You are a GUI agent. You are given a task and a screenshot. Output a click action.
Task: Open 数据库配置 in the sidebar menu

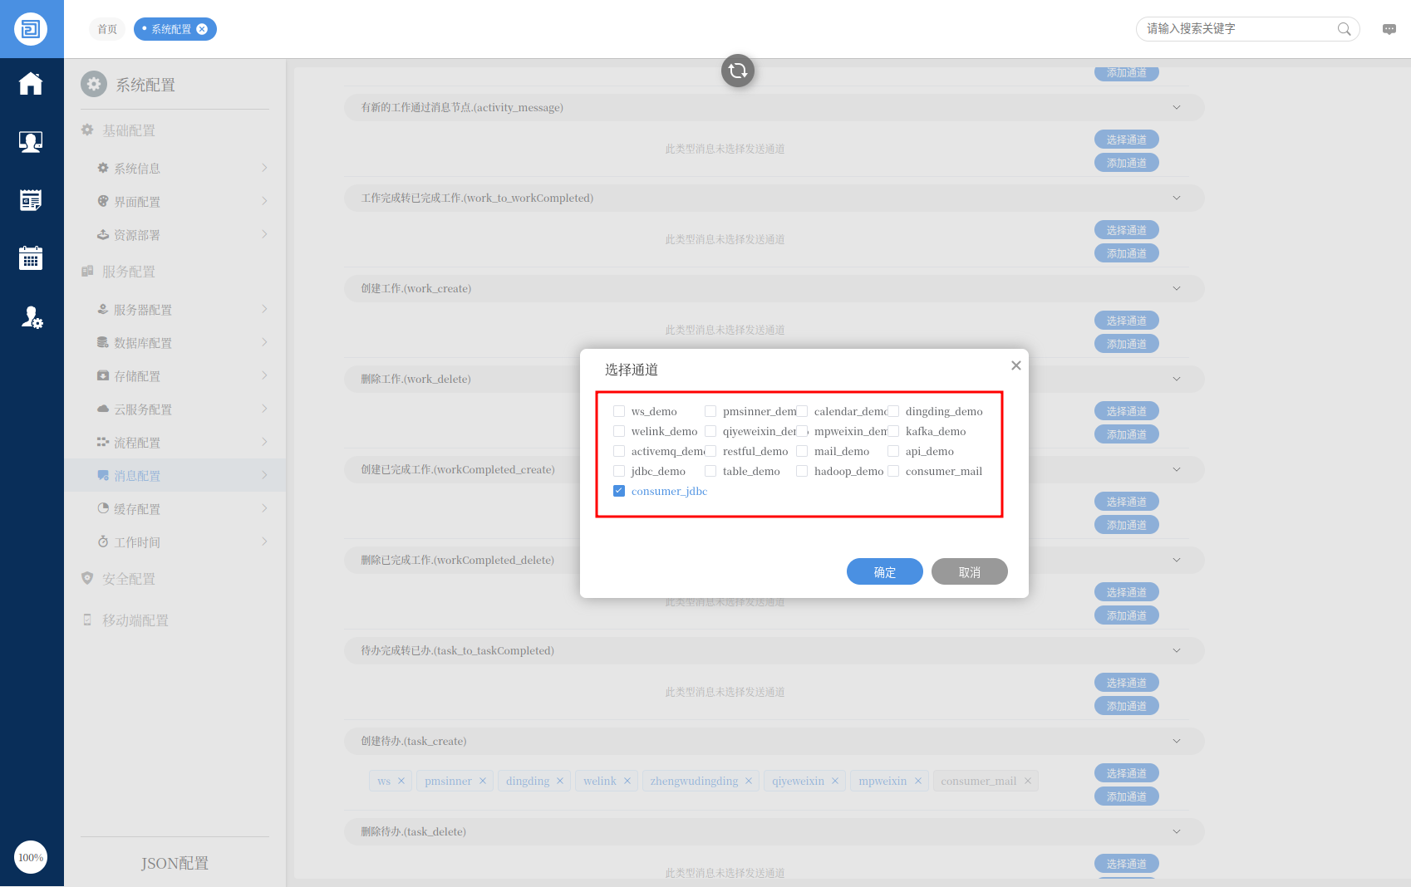point(143,343)
